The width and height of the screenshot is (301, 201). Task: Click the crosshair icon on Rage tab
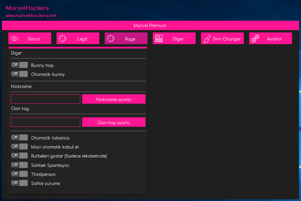[x=111, y=38]
